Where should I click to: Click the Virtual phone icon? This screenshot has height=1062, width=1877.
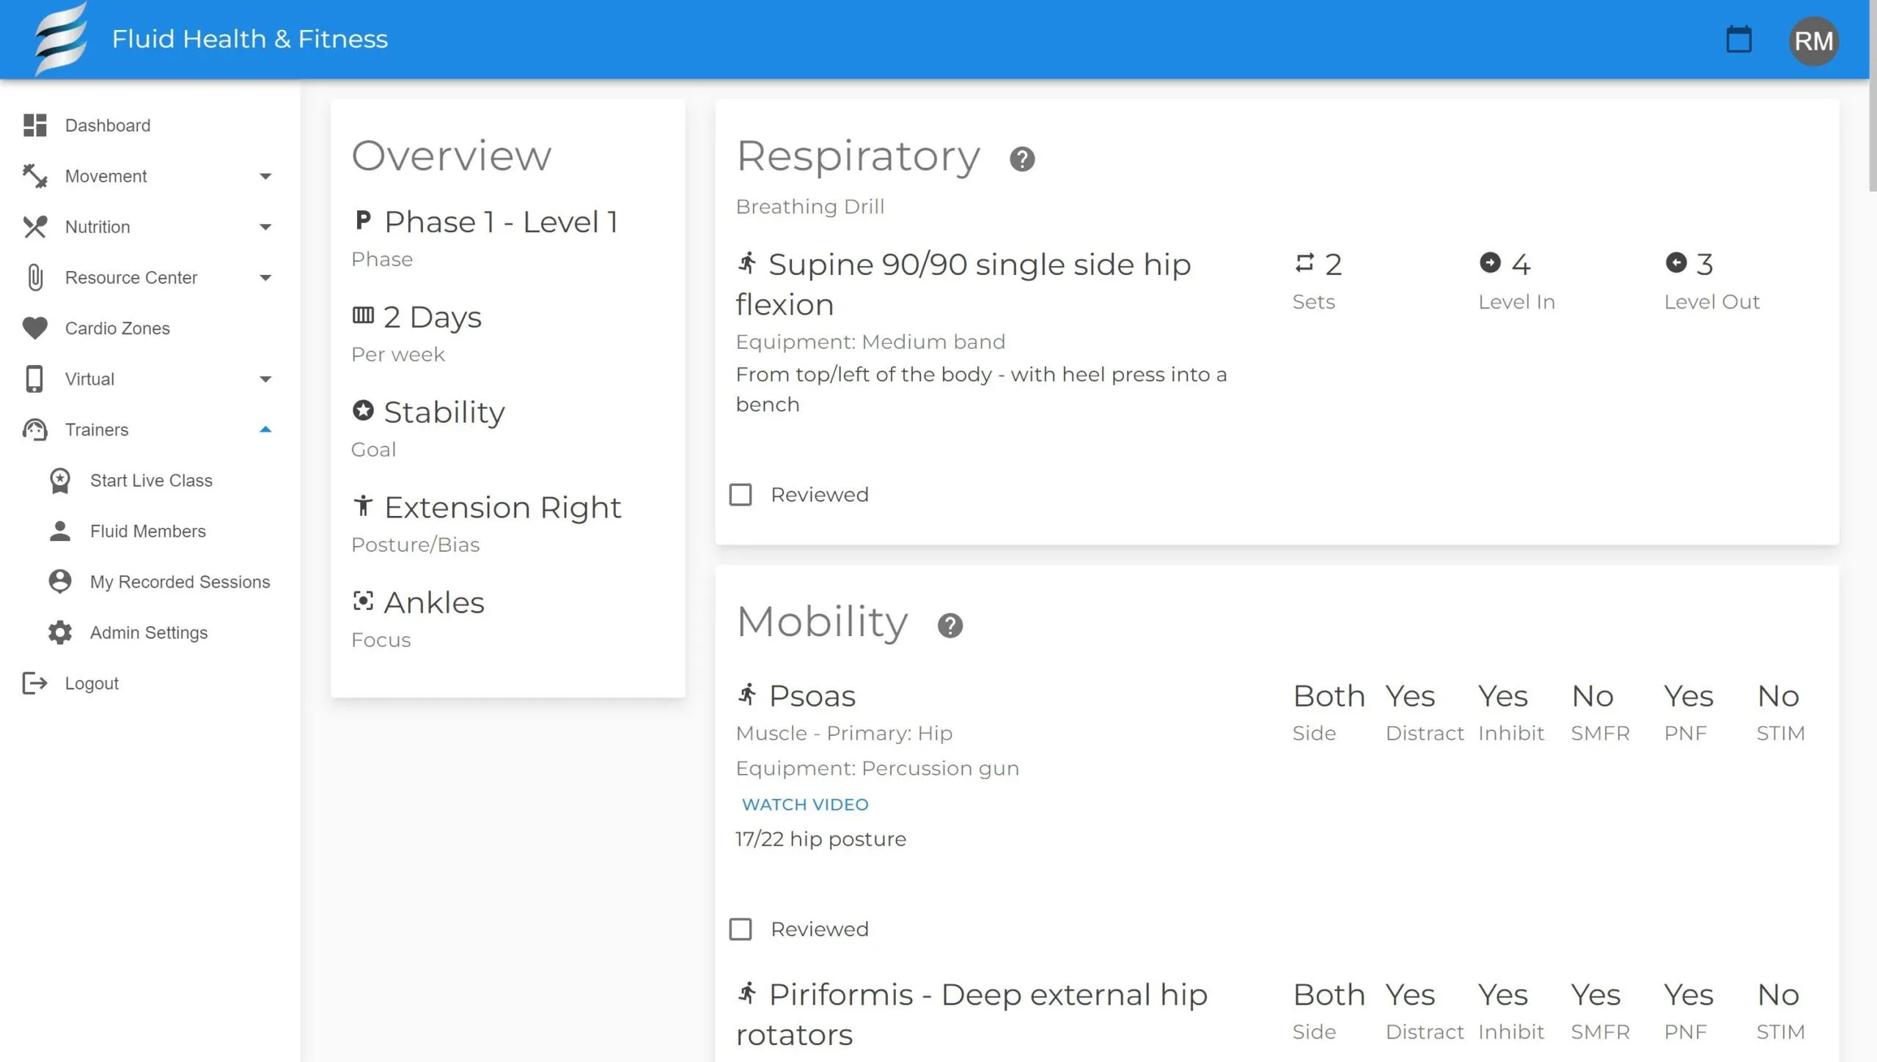[34, 379]
